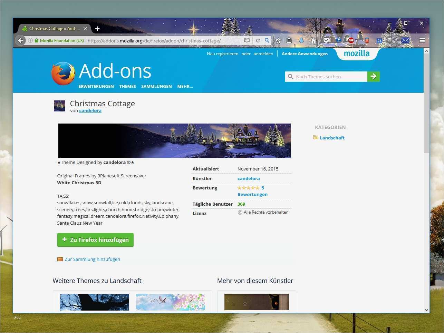This screenshot has height=333, width=444.
Task: Open the dark tree theme thumbnail
Action: pos(95,302)
